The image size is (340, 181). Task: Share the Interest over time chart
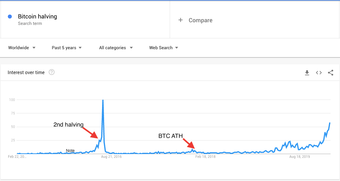click(x=331, y=73)
